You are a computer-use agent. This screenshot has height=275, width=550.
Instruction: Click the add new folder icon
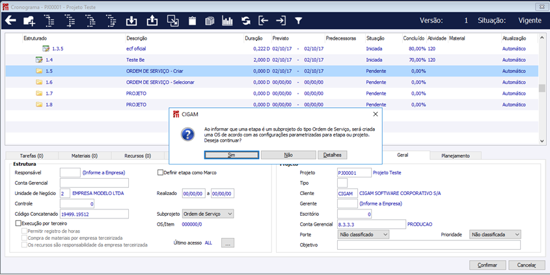click(x=29, y=21)
